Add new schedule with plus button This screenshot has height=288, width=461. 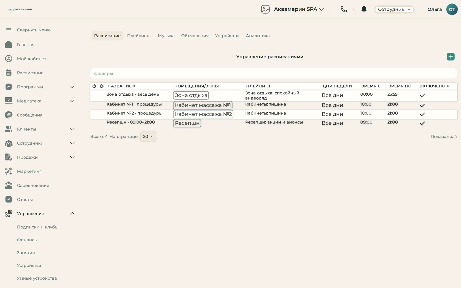(x=451, y=57)
